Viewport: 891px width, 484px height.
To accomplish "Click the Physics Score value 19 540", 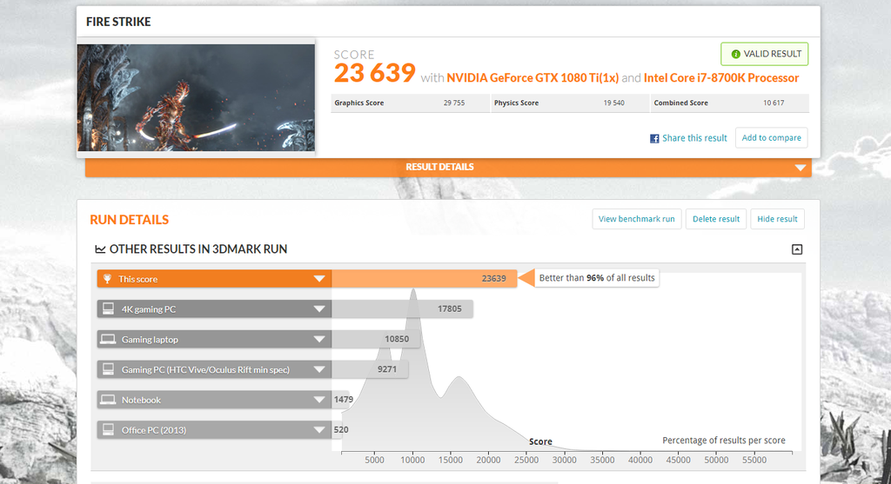I will pos(613,103).
